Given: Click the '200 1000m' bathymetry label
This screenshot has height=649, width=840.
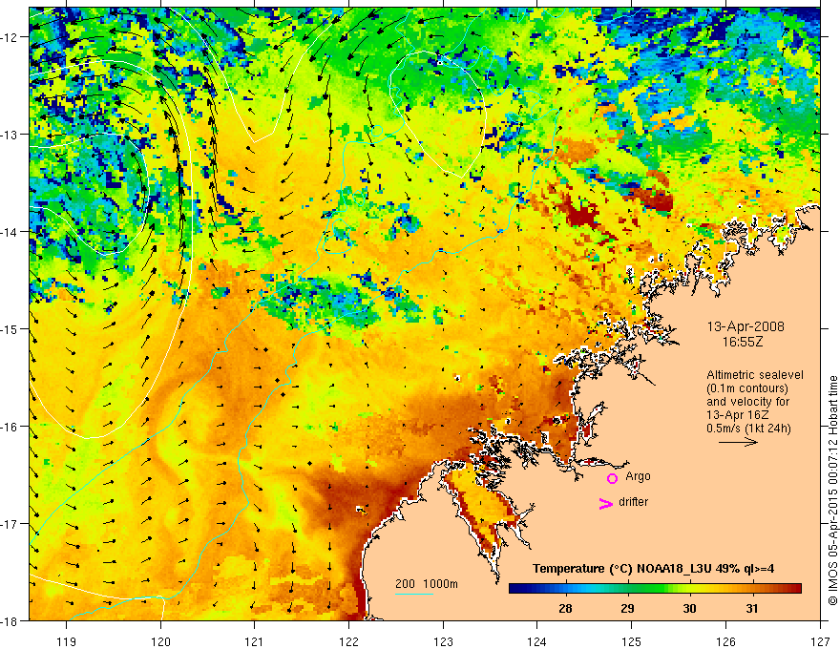Looking at the screenshot, I should pos(427,584).
